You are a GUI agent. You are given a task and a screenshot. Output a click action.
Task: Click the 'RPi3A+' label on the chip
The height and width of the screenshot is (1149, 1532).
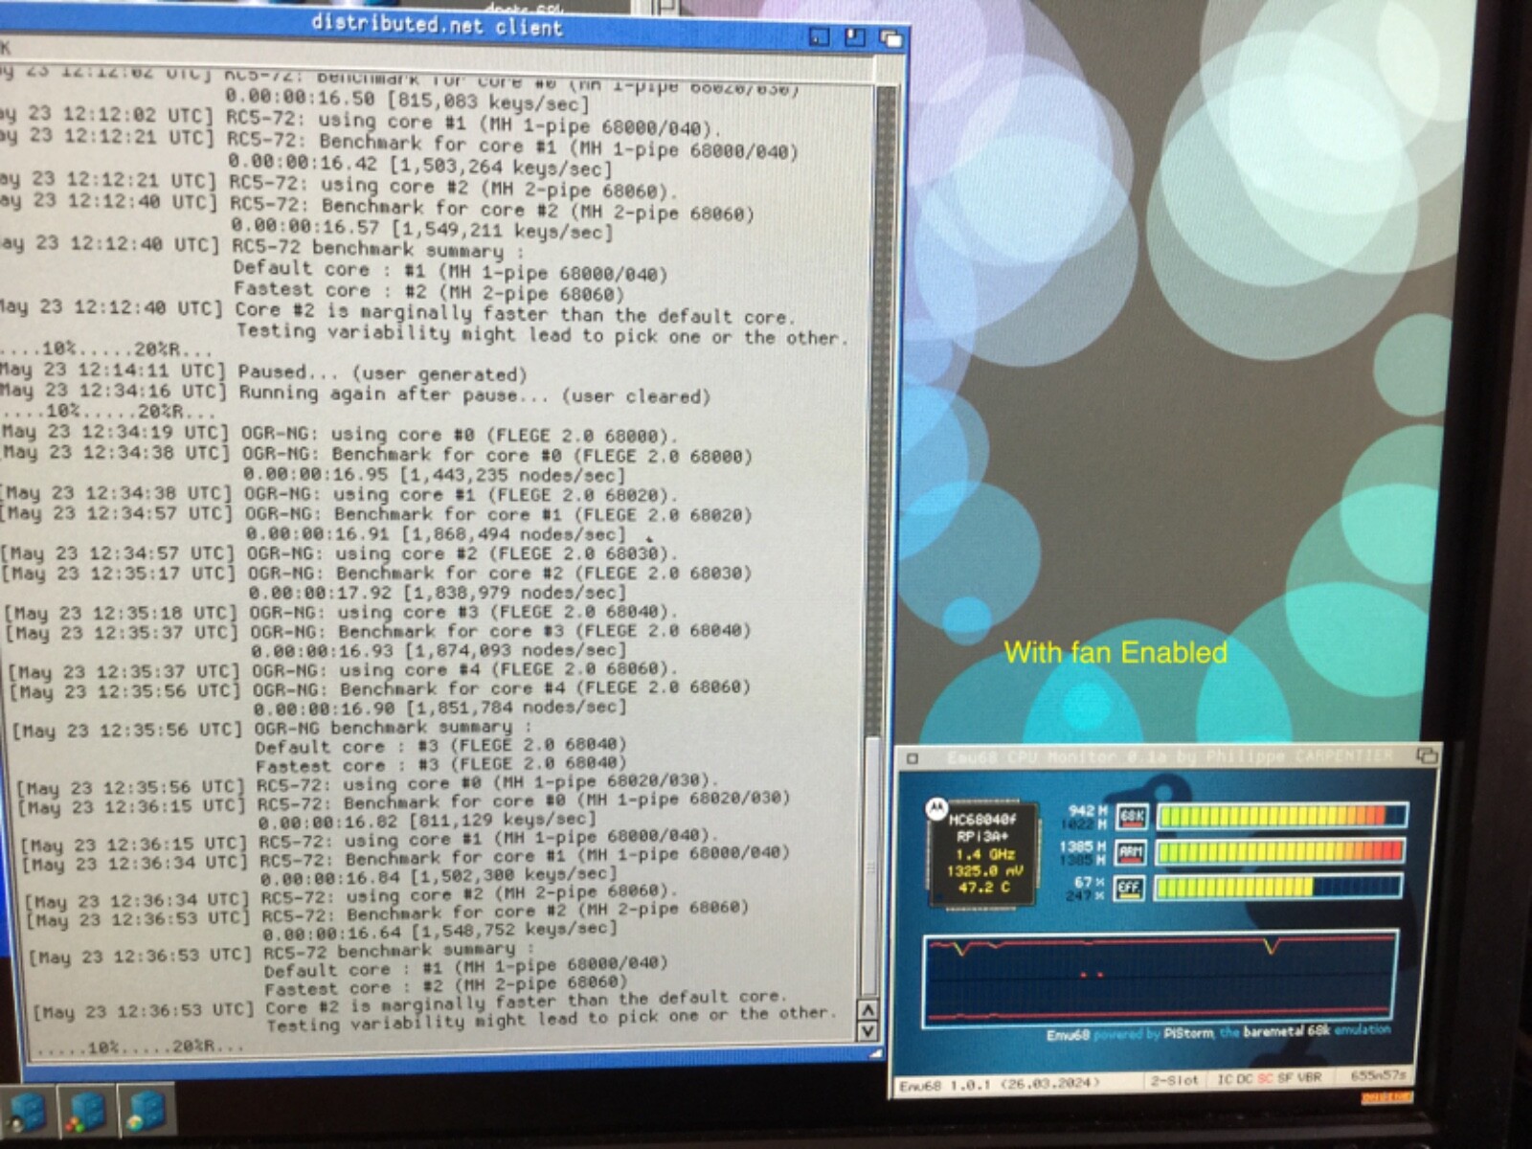coord(982,836)
